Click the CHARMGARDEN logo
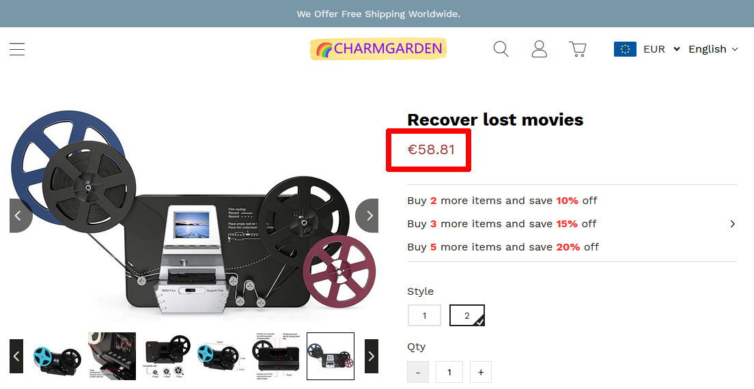 (x=378, y=49)
